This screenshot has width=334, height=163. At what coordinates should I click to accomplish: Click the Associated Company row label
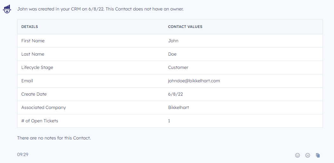tap(43, 107)
